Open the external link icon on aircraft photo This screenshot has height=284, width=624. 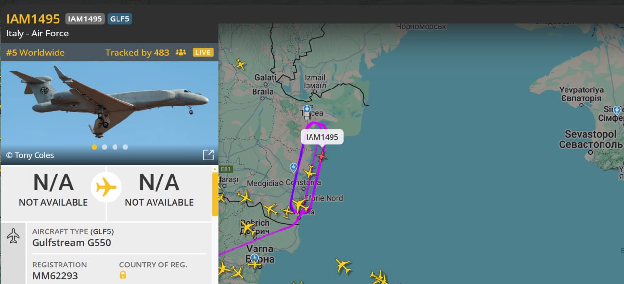coord(208,155)
